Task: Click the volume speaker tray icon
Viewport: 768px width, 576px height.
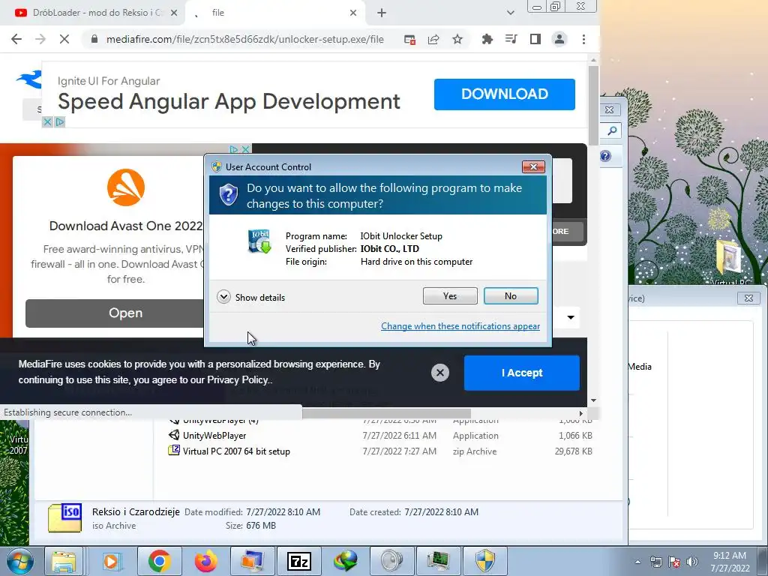Action: pos(692,562)
